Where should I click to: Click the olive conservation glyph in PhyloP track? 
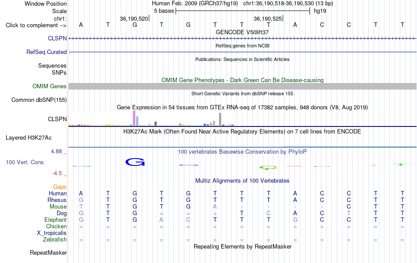click(x=268, y=167)
